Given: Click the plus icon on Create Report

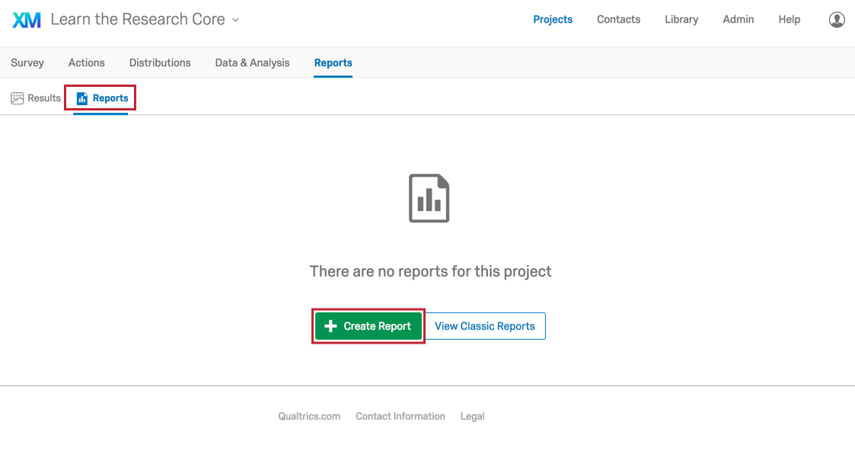Looking at the screenshot, I should tap(330, 326).
